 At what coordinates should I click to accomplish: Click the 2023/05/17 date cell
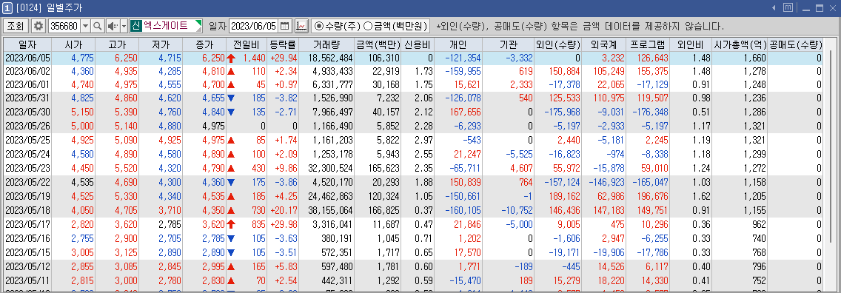point(27,223)
